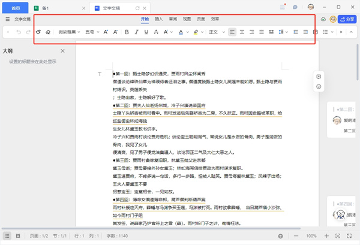Click the clear formatting eraser icon
This screenshot has height=245, width=360.
click(48, 32)
